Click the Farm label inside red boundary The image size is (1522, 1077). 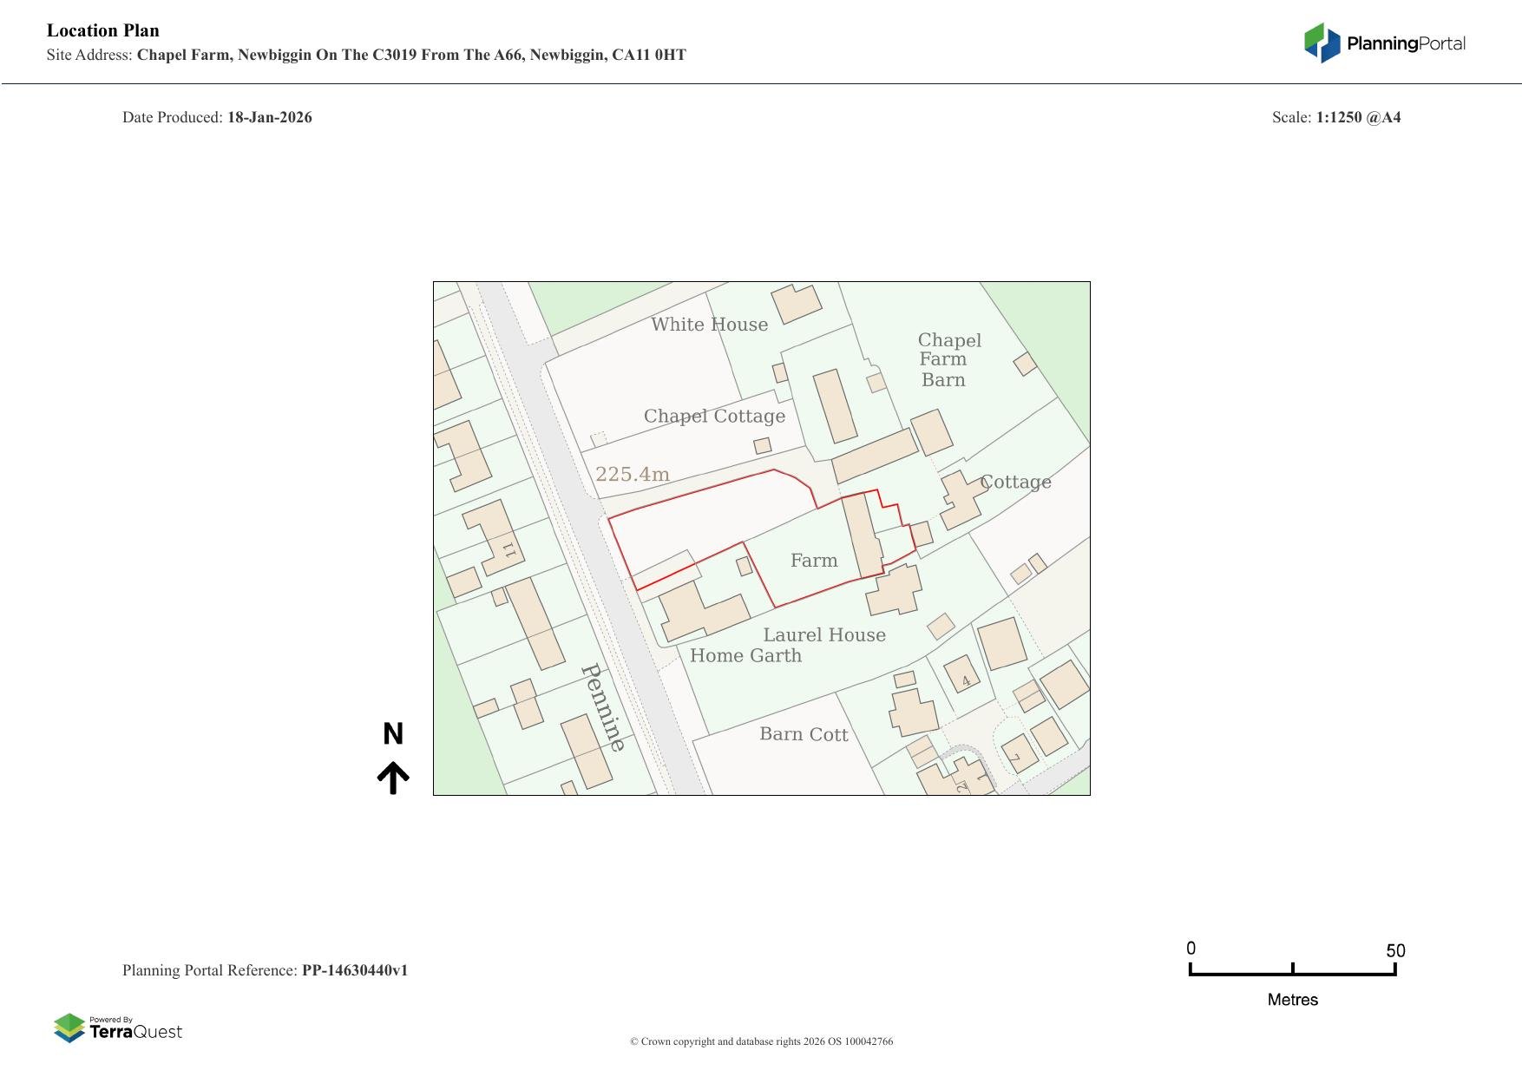(x=814, y=561)
